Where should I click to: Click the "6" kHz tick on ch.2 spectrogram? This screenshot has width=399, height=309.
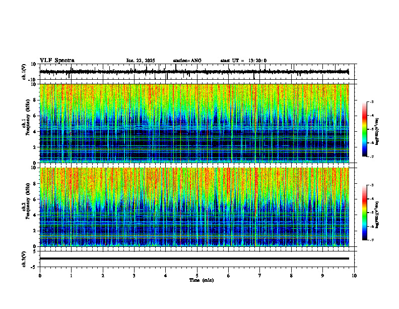coord(35,199)
